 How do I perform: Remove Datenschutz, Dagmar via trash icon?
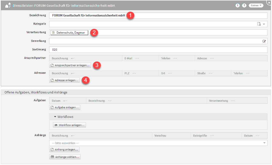[53, 33]
